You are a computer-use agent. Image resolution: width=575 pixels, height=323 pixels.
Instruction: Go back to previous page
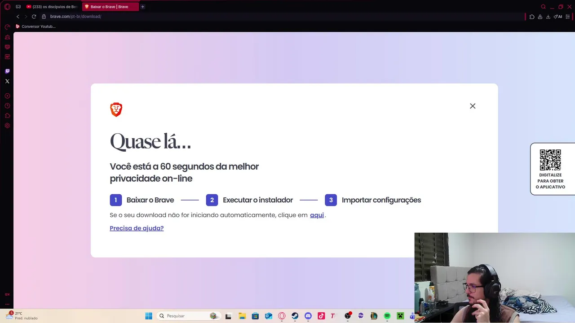[x=18, y=17]
